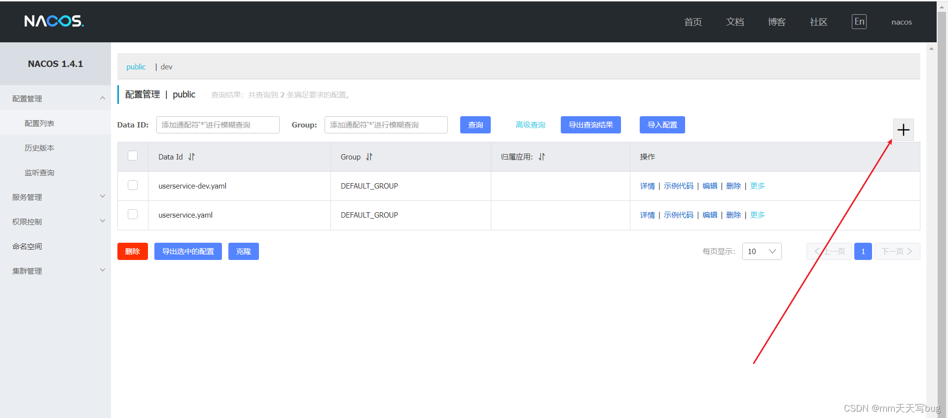
Task: Open 高级查询 advanced search
Action: pyautogui.click(x=530, y=125)
